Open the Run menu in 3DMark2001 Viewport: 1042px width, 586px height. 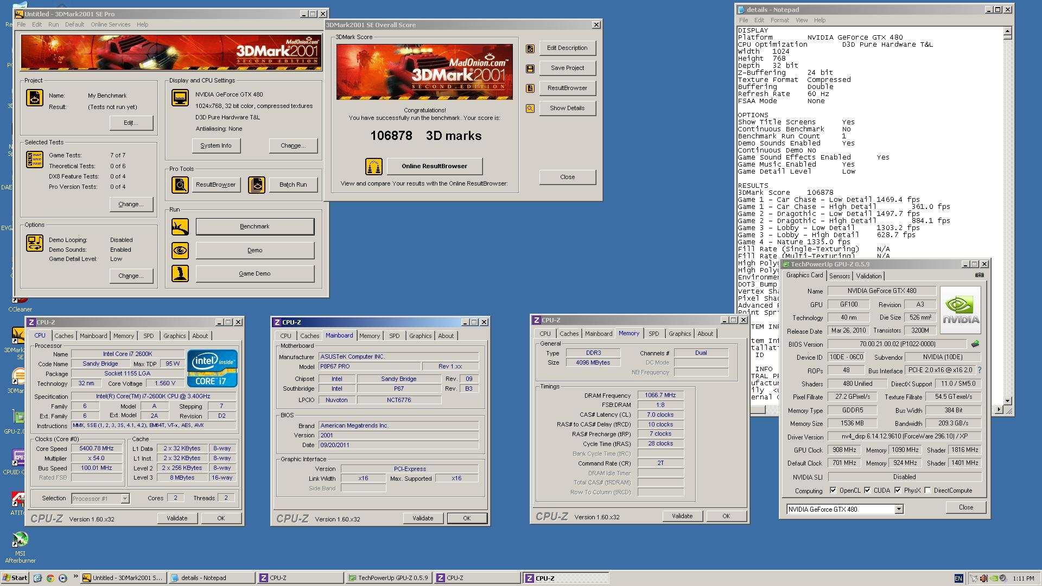(x=53, y=24)
